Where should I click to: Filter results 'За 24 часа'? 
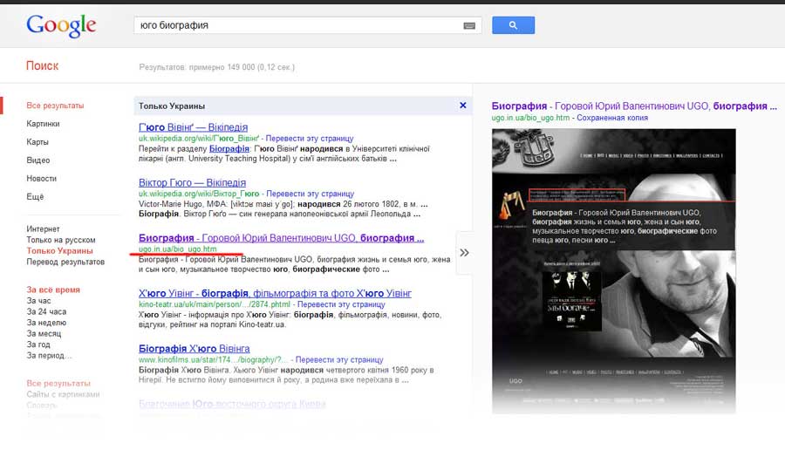coord(46,312)
